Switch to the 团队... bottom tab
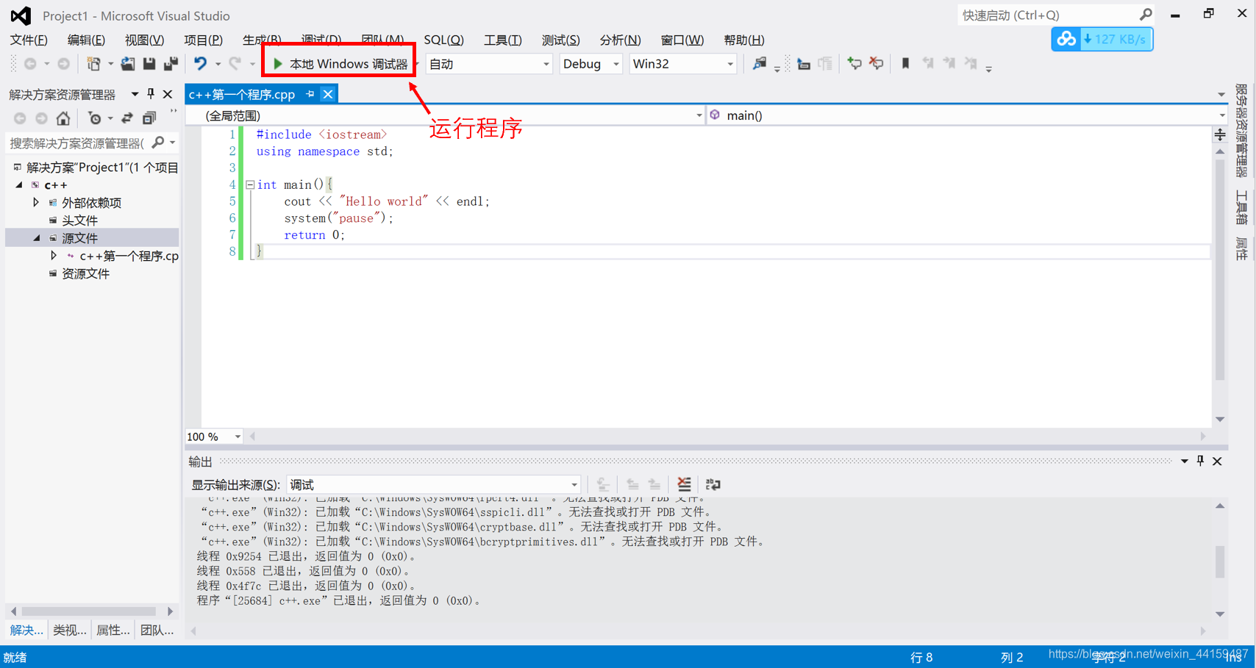The height and width of the screenshot is (668, 1256). [157, 630]
